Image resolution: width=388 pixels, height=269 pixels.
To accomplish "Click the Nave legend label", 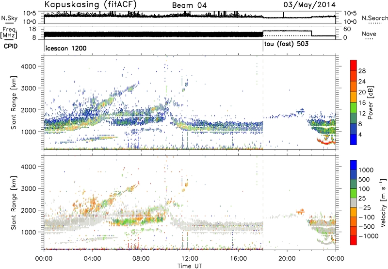I will (x=369, y=34).
